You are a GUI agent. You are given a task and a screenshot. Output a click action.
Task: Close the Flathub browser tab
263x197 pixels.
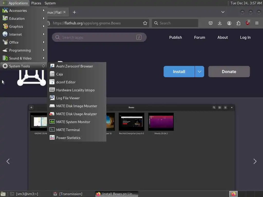(x=64, y=12)
